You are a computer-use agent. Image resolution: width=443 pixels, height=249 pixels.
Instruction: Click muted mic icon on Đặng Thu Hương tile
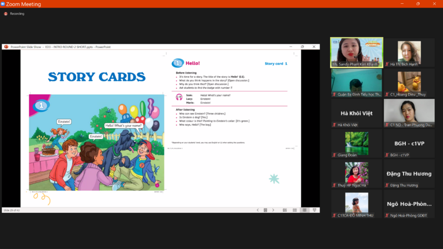point(386,185)
